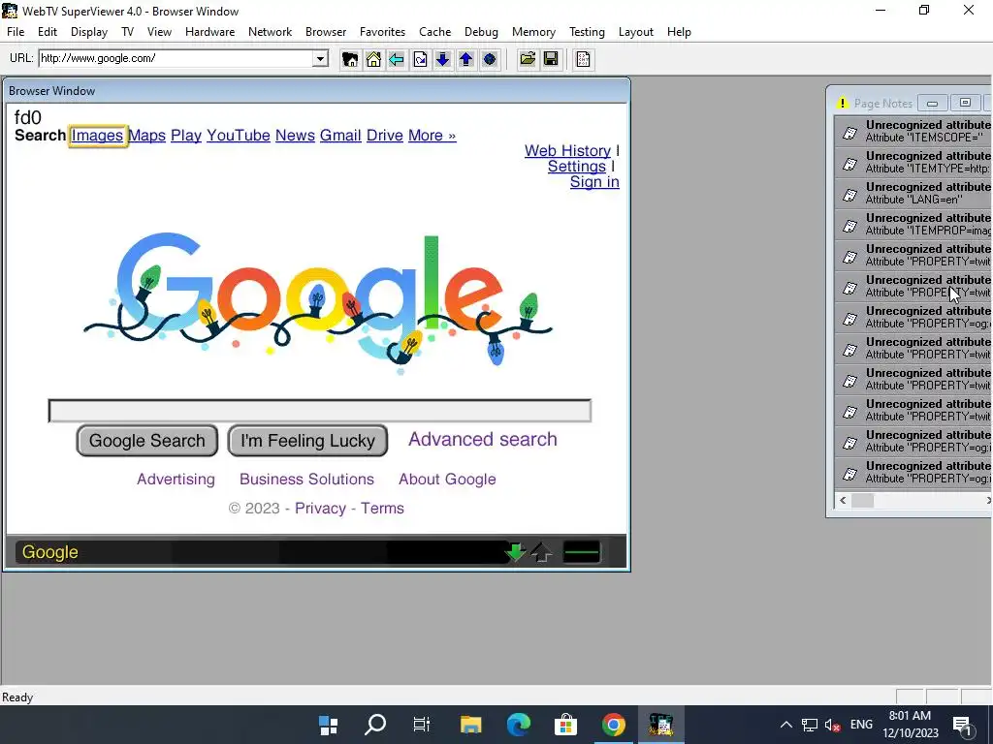
Task: Select the note row 'Attribute "ITEMTYPE=http:'
Action: (x=913, y=163)
